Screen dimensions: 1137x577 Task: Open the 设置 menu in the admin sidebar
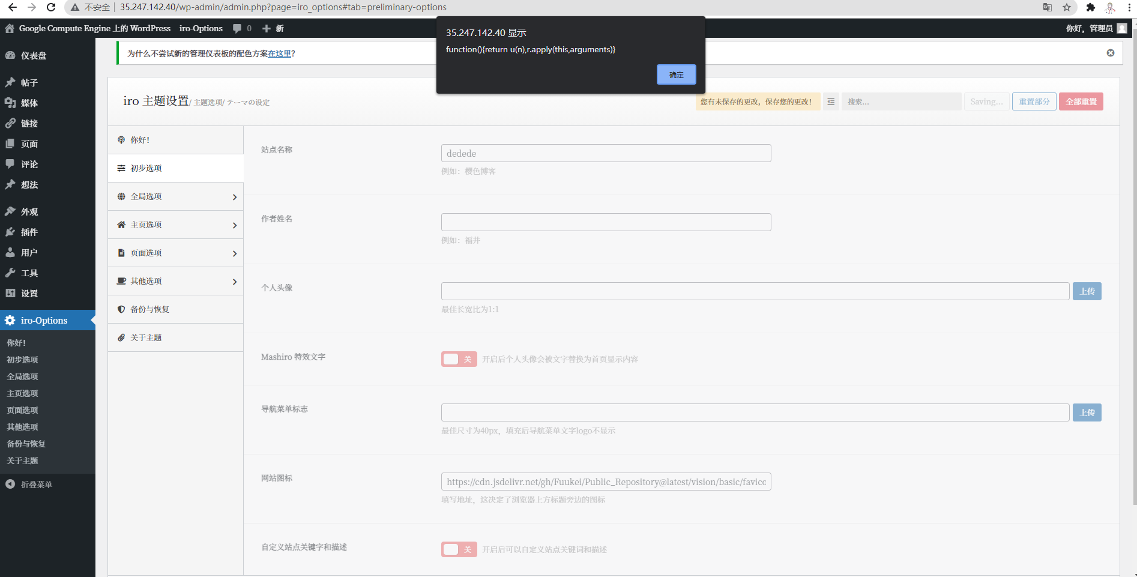[x=11, y=293]
